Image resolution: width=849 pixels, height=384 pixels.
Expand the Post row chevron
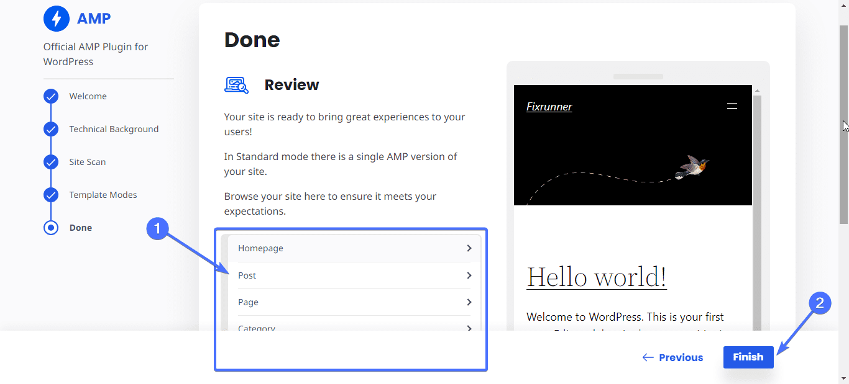pyautogui.click(x=469, y=275)
